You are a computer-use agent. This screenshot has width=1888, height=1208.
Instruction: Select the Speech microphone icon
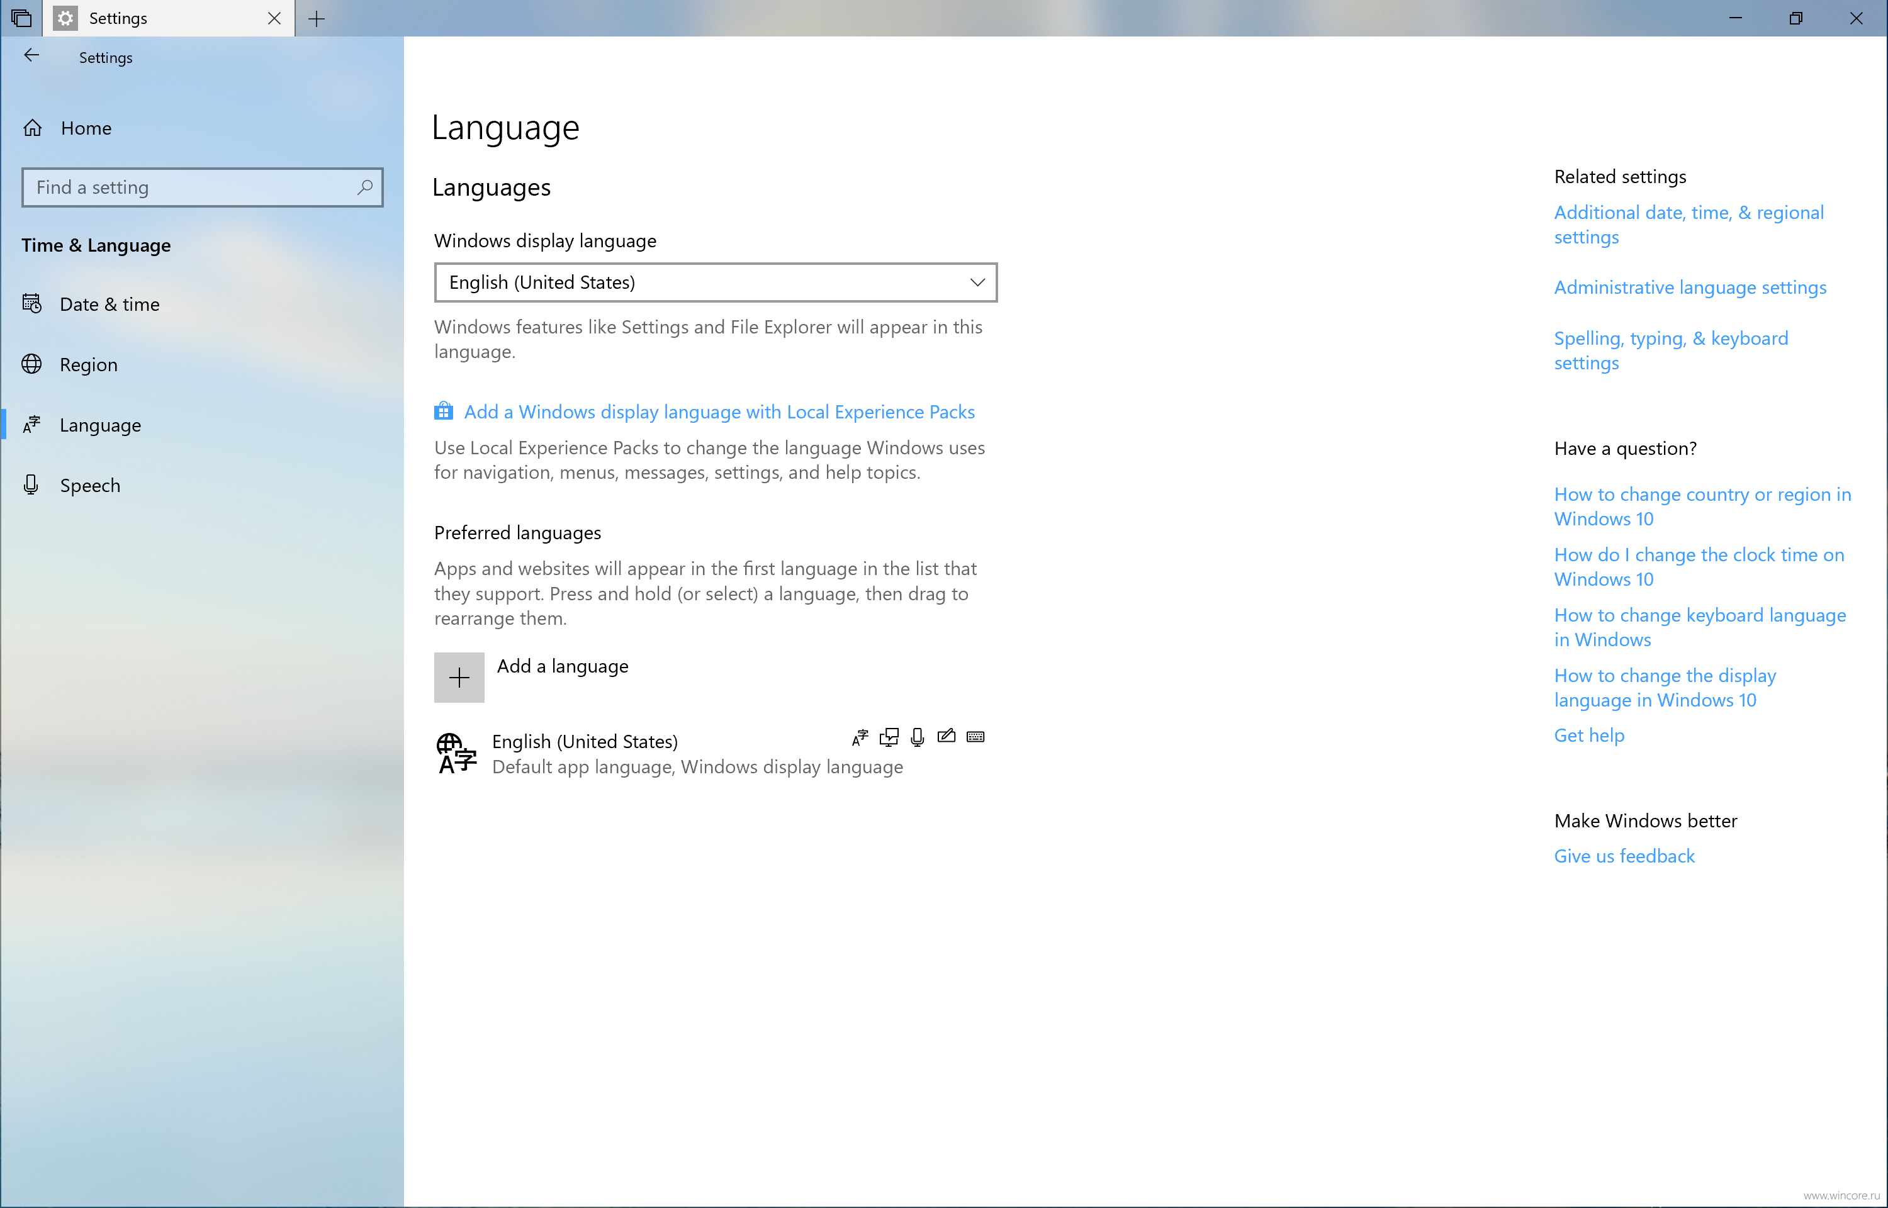click(31, 484)
